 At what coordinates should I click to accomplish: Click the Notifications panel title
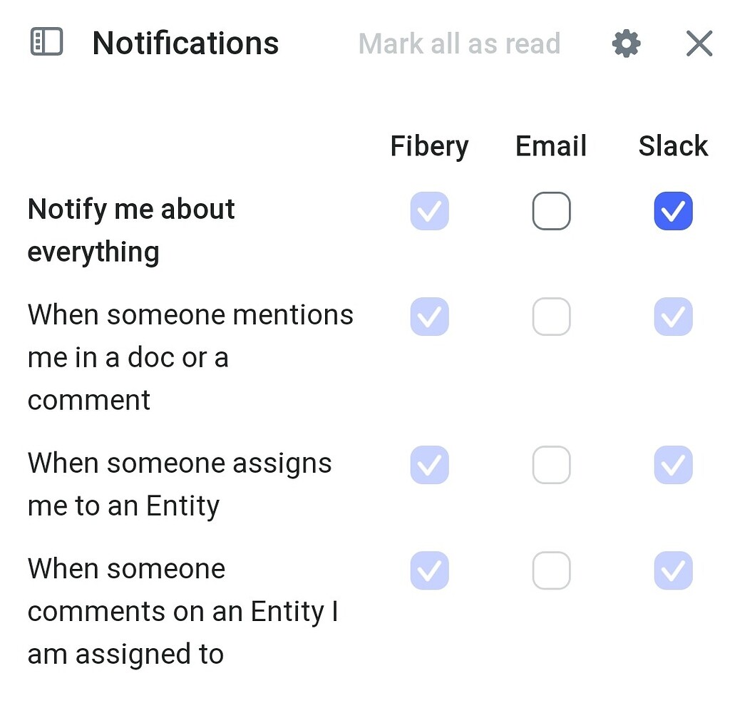[x=185, y=43]
